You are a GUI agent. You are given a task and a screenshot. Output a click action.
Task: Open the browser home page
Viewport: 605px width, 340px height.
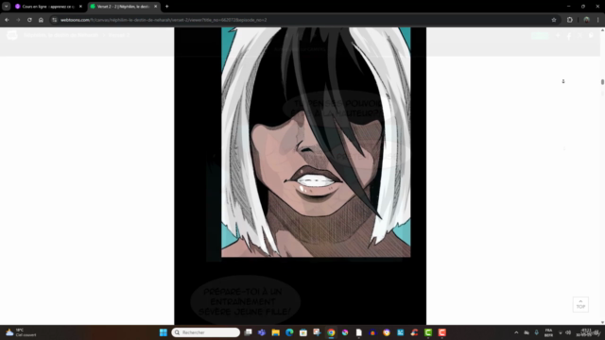click(41, 20)
